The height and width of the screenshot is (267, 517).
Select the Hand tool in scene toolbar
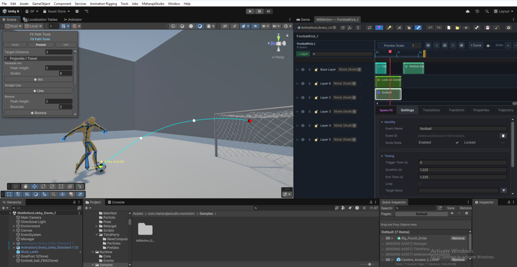click(25, 186)
